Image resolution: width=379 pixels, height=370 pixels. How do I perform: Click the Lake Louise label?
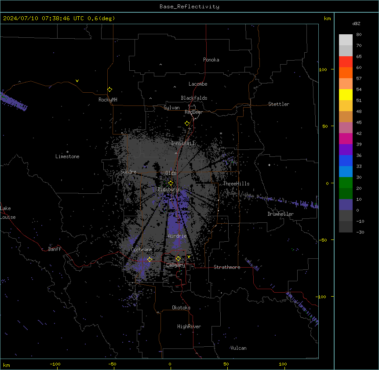coord(8,213)
